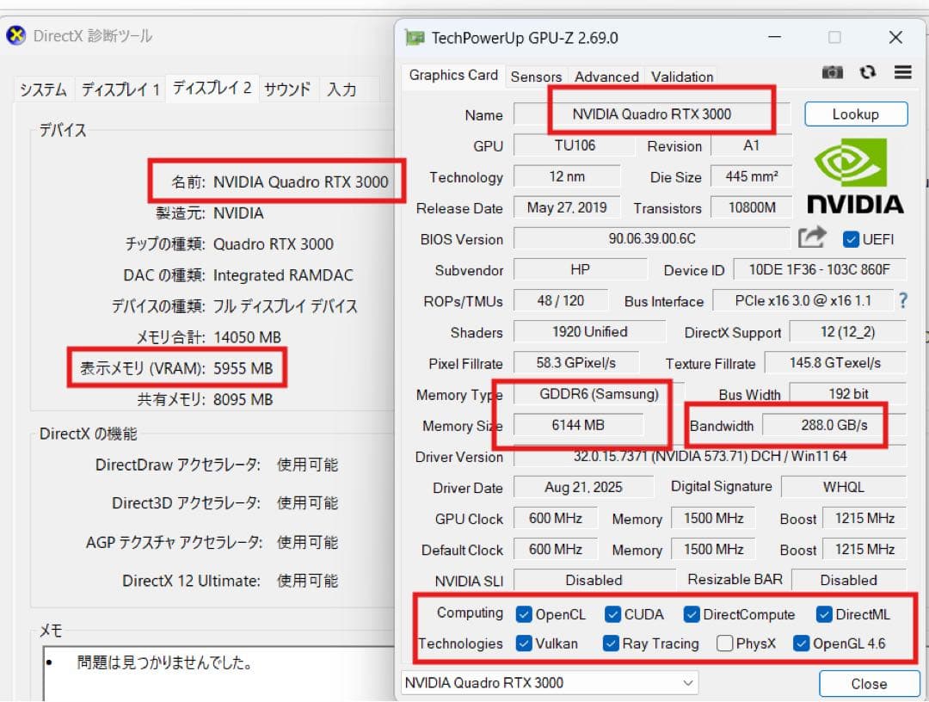The width and height of the screenshot is (929, 702).
Task: Click the メモ box 問題は見つかりませんでした text
Action: (164, 662)
